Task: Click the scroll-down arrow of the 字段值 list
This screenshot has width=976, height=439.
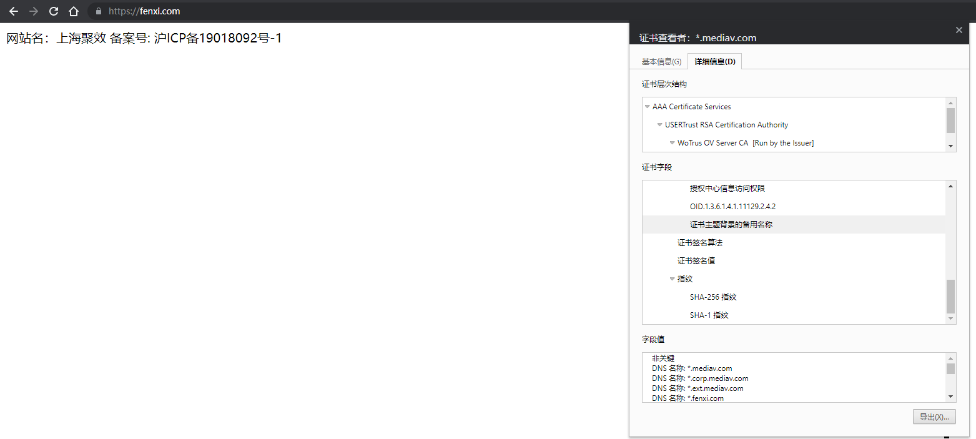Action: click(951, 397)
